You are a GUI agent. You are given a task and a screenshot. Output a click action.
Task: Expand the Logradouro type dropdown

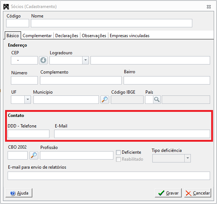85,60
